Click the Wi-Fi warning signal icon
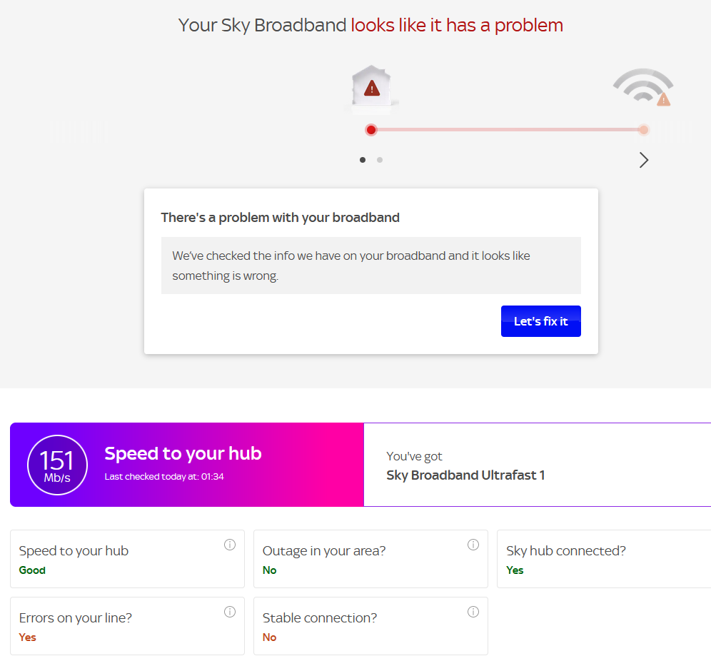 coord(643,87)
